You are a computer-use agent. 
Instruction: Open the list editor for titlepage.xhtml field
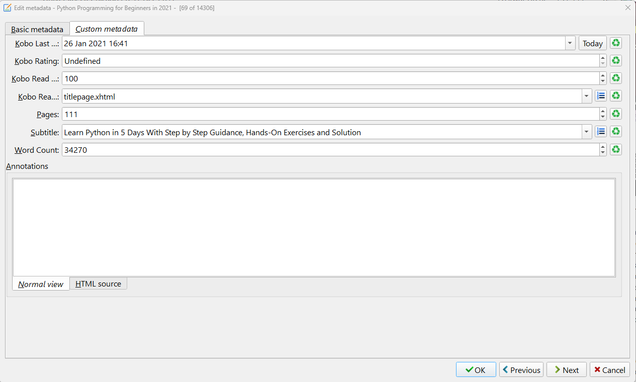point(600,96)
